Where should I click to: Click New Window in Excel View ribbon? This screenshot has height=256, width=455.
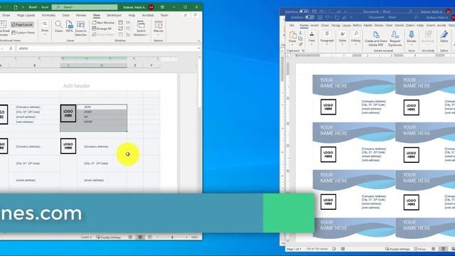click(x=103, y=22)
